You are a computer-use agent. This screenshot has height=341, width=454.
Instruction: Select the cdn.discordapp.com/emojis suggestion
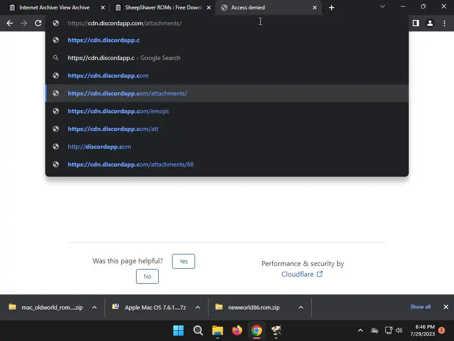tap(227, 111)
